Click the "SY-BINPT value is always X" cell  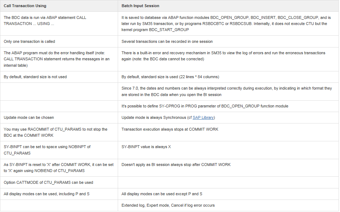(146, 147)
